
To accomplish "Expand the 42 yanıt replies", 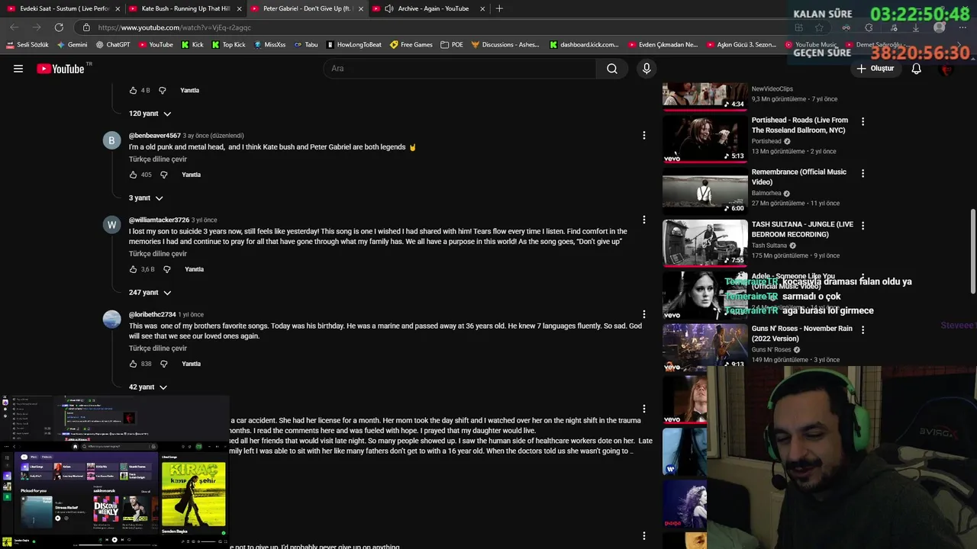I will [148, 387].
